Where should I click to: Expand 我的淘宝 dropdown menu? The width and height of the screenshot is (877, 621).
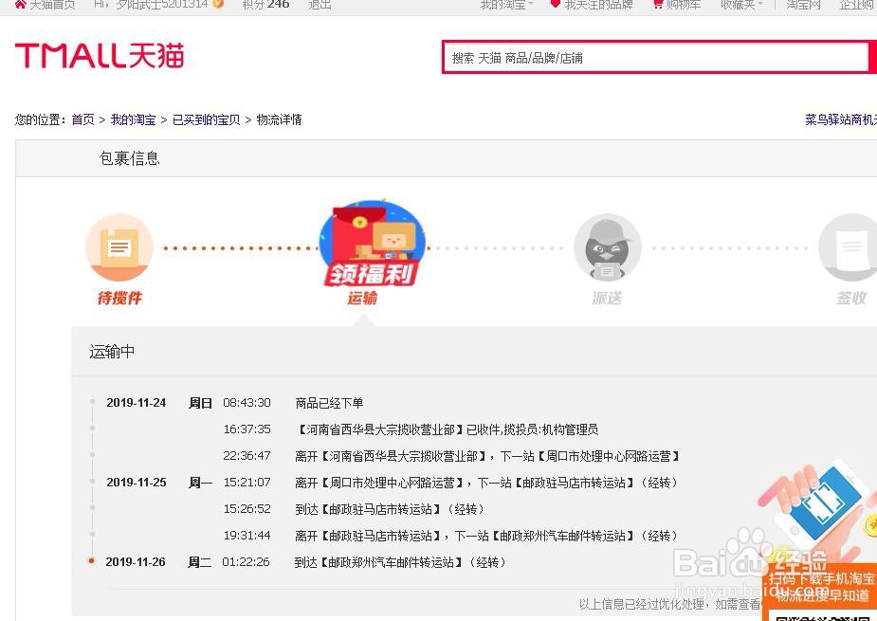pos(506,5)
